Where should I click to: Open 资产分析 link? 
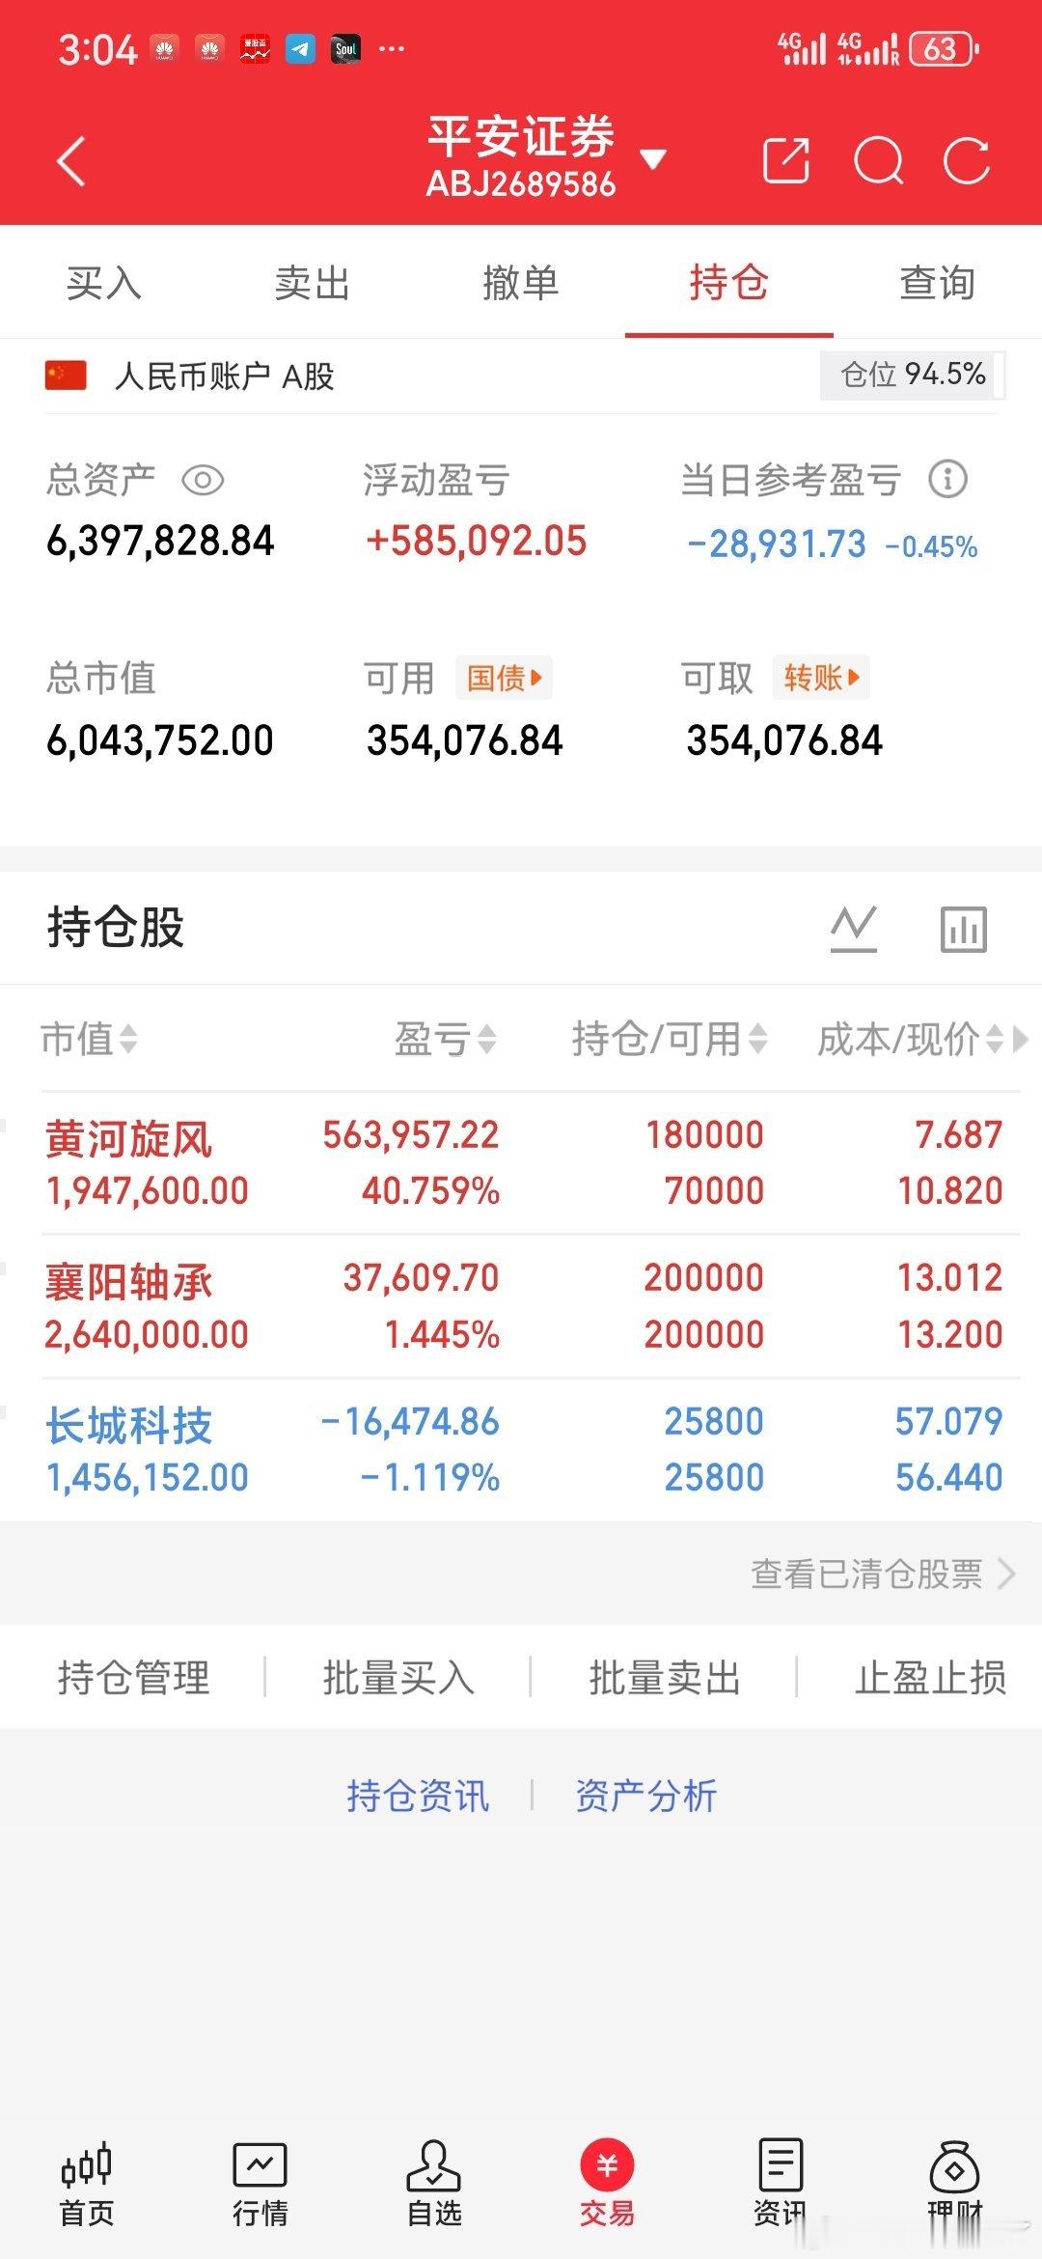pos(645,1796)
